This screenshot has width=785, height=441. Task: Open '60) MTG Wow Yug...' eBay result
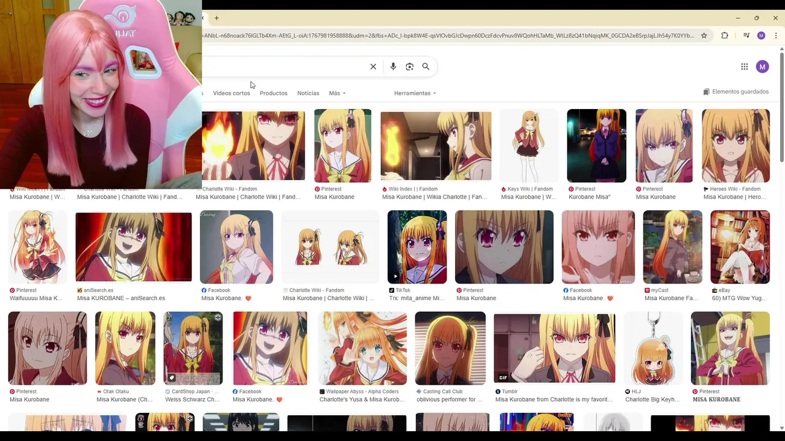pos(739,298)
